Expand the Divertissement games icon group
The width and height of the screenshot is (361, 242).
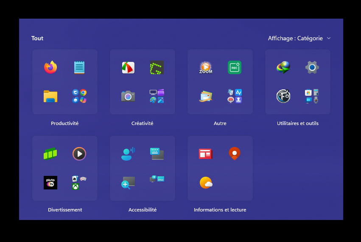click(x=79, y=183)
